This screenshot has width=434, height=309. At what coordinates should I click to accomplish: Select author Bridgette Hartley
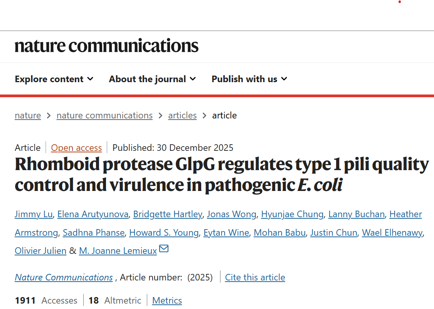168,214
